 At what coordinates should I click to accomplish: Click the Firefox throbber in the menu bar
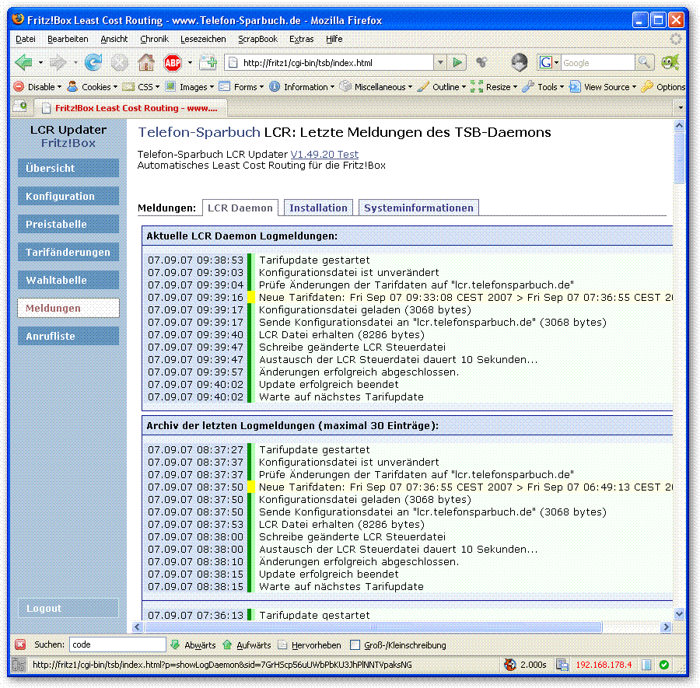(x=676, y=39)
